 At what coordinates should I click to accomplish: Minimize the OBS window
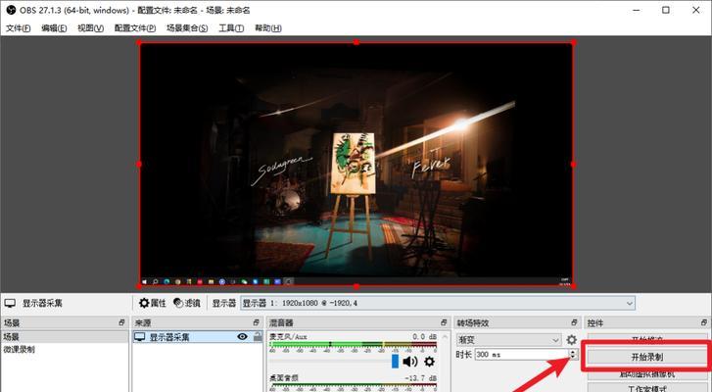tap(637, 10)
